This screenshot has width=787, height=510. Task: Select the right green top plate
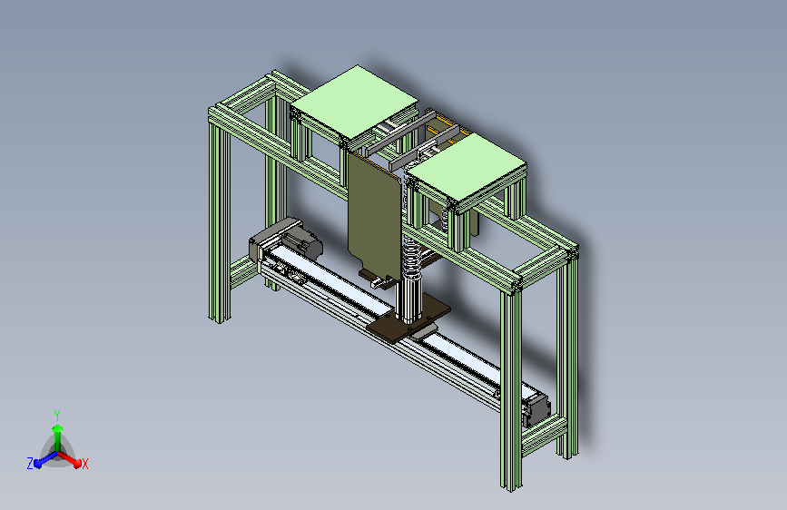tap(467, 167)
